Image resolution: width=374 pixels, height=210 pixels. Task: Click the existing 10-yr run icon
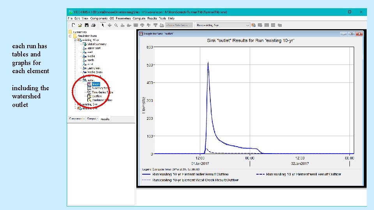[79, 40]
